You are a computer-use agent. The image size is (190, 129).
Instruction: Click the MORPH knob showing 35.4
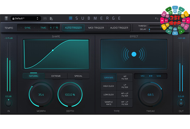(41, 95)
